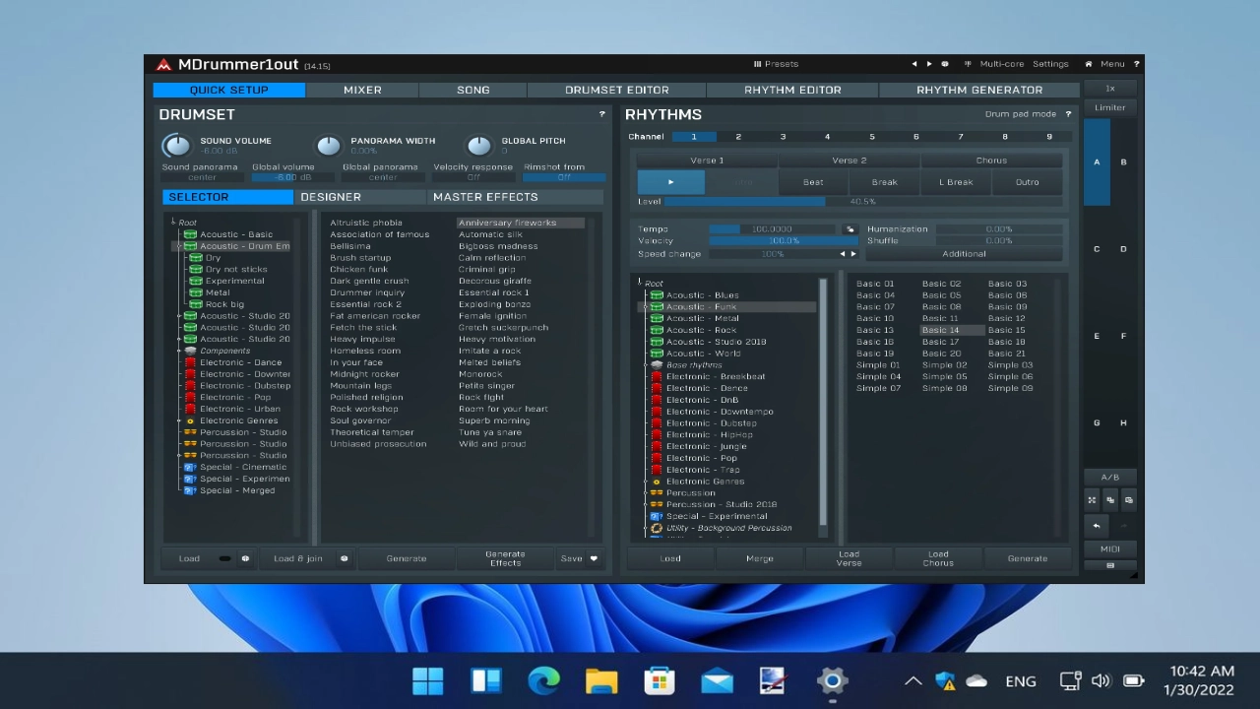Click the home icon beside Menu
This screenshot has height=709, width=1260.
[x=1089, y=64]
